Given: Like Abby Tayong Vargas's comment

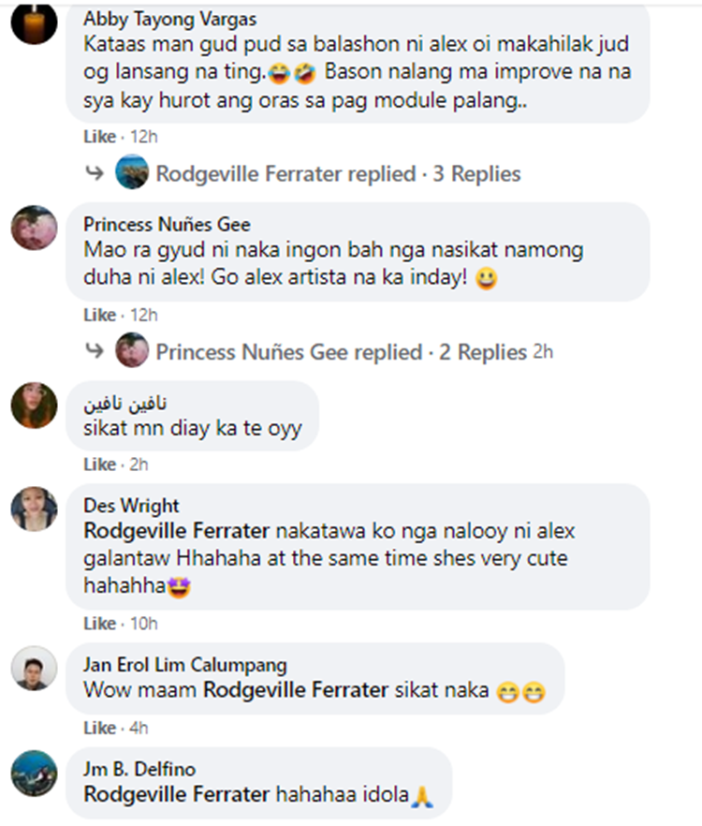Looking at the screenshot, I should coord(99,137).
